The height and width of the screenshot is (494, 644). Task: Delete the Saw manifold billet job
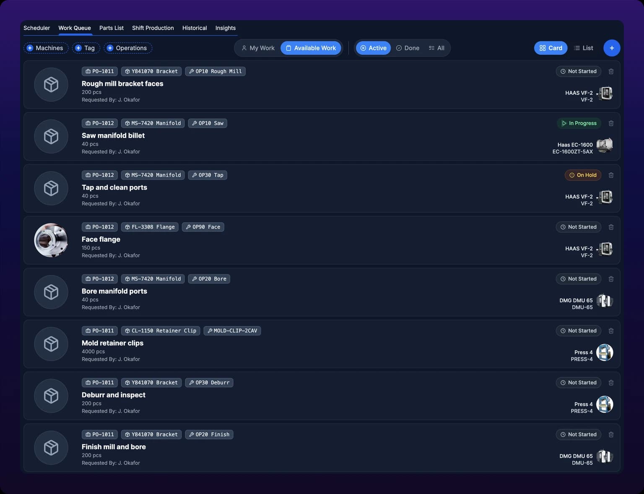pyautogui.click(x=611, y=123)
